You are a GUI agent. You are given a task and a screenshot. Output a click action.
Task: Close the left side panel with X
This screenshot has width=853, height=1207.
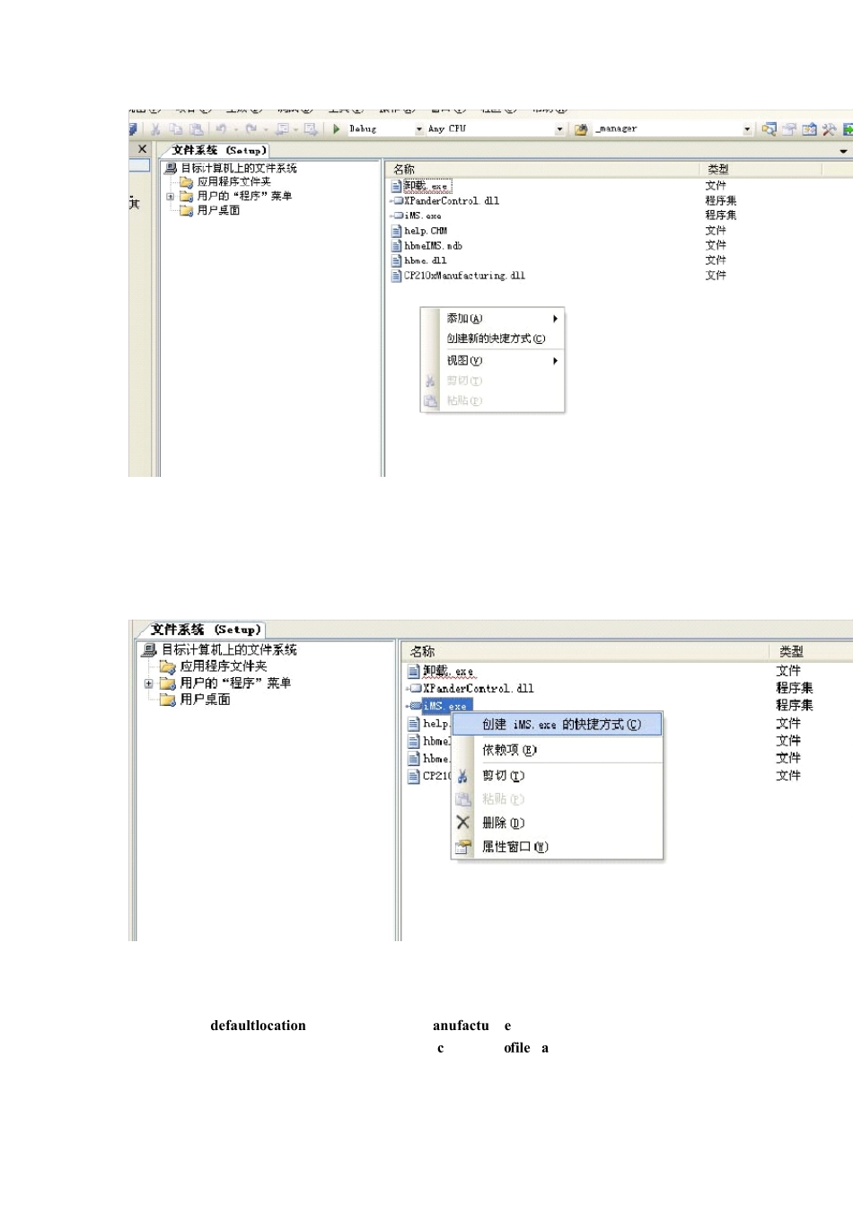142,149
